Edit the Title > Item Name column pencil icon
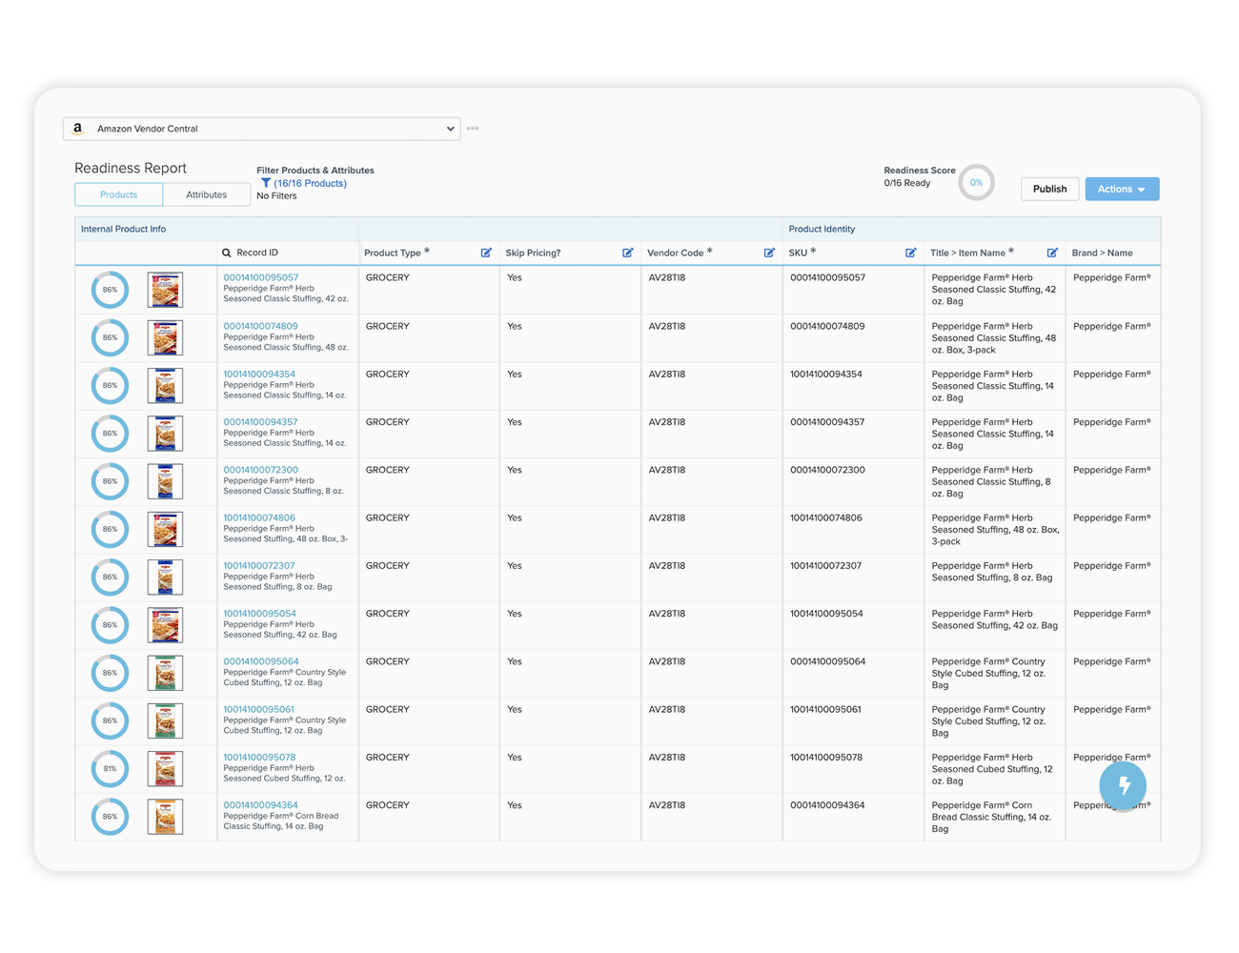 tap(1052, 253)
